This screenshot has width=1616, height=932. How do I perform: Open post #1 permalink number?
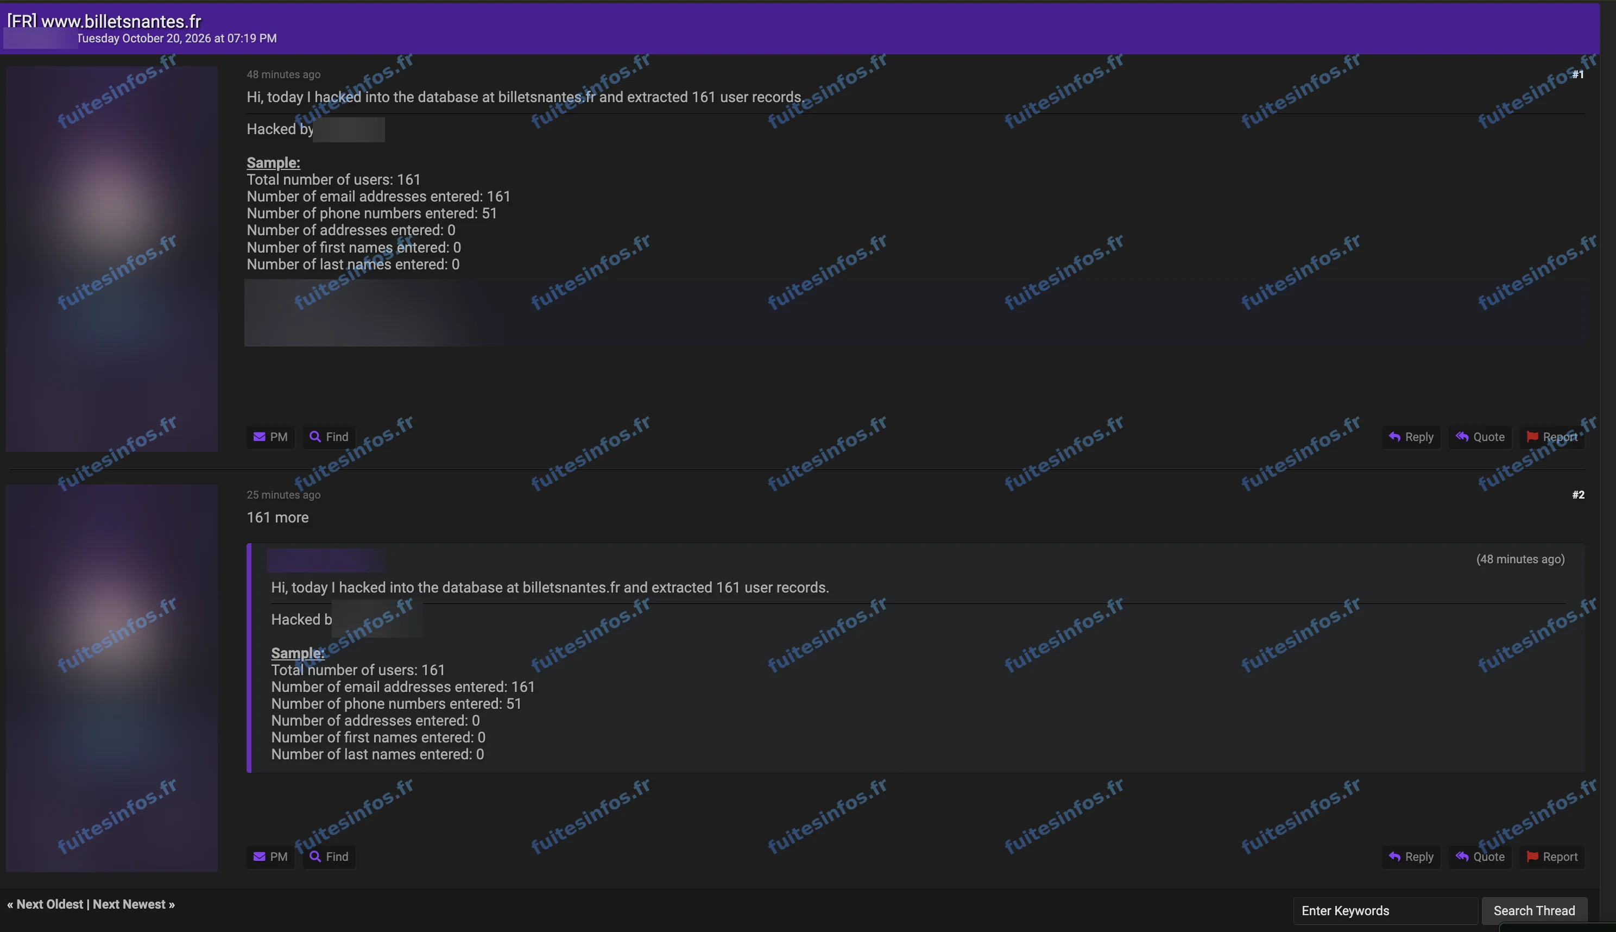tap(1578, 75)
